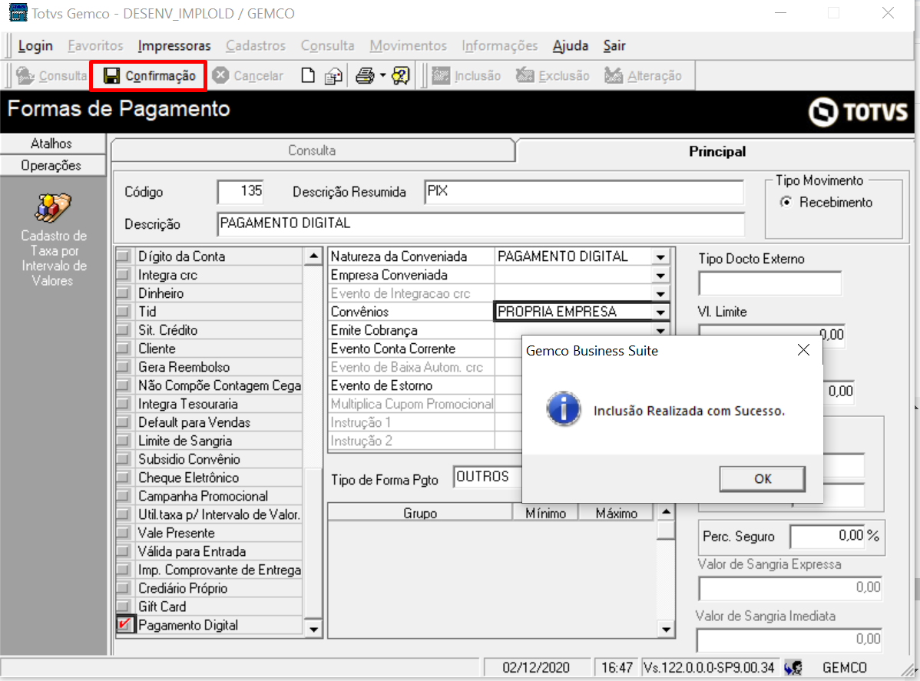The height and width of the screenshot is (681, 920).
Task: Open the Impressoras menu
Action: [x=174, y=46]
